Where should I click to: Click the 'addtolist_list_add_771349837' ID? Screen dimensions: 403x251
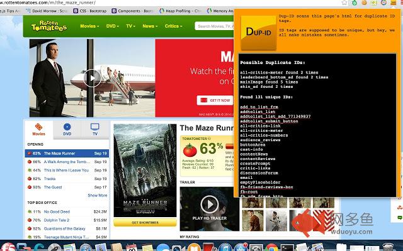[x=275, y=117]
